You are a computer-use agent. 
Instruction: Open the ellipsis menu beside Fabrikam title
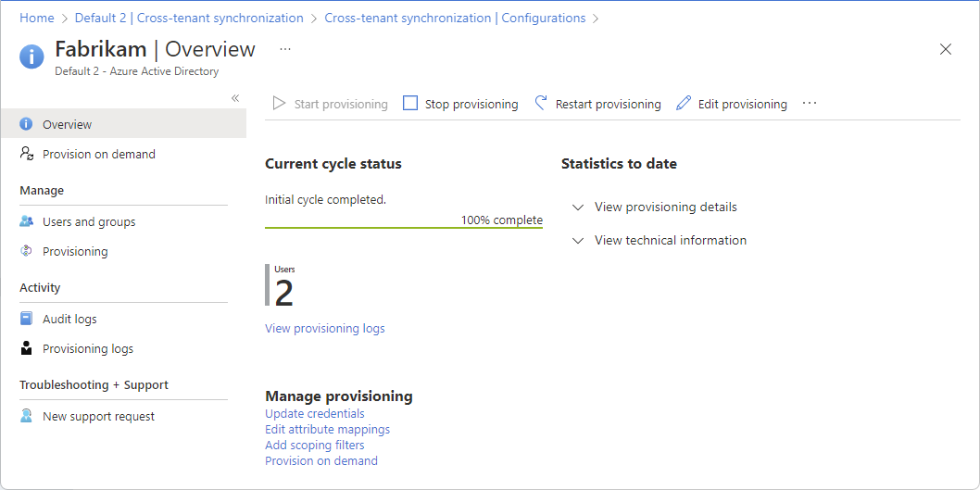tap(285, 49)
